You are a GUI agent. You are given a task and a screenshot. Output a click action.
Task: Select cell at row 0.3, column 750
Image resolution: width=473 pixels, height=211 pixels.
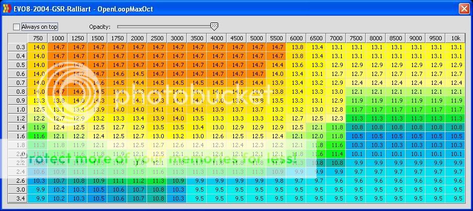(x=38, y=47)
